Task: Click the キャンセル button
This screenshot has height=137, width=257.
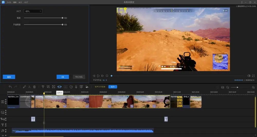Action: (79, 77)
